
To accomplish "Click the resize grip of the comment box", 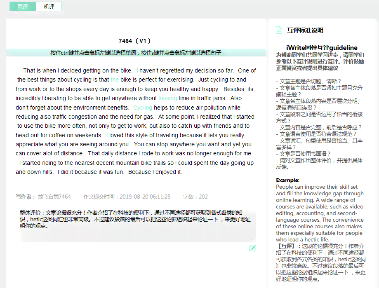I will point(253,240).
